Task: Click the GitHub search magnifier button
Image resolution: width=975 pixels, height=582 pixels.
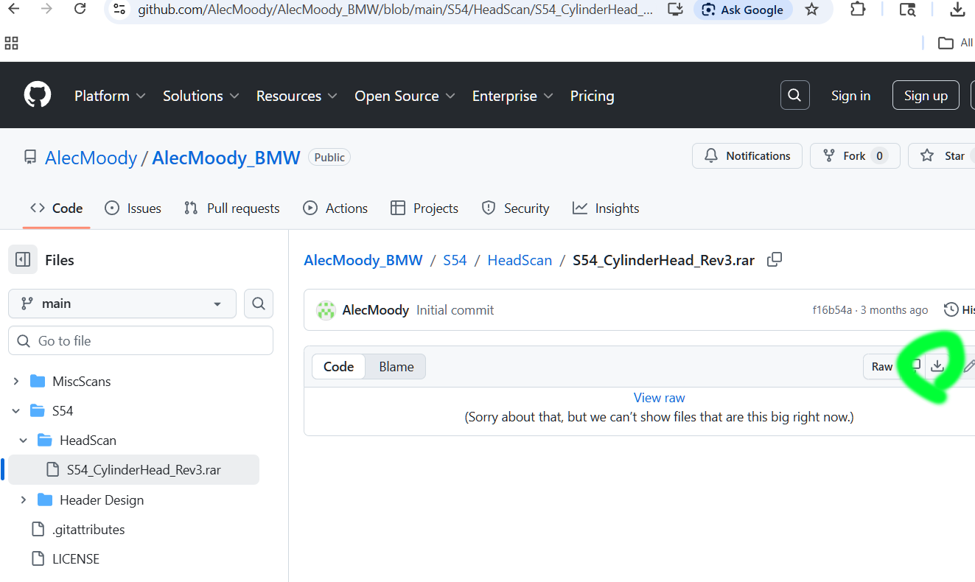Action: [794, 95]
